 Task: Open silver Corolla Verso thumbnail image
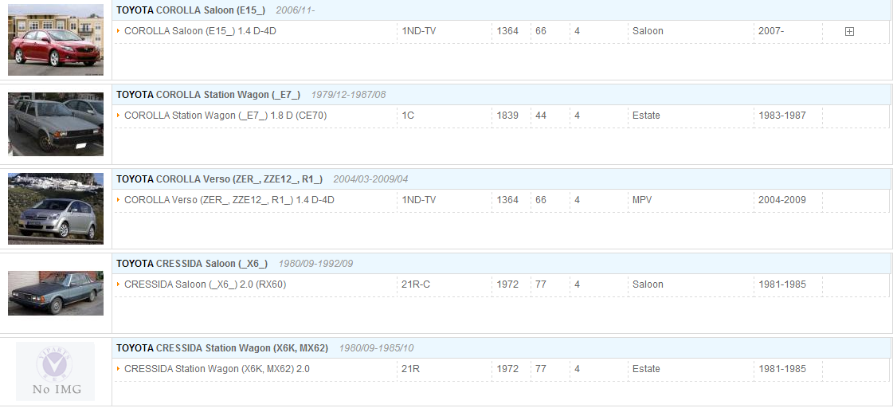click(56, 209)
